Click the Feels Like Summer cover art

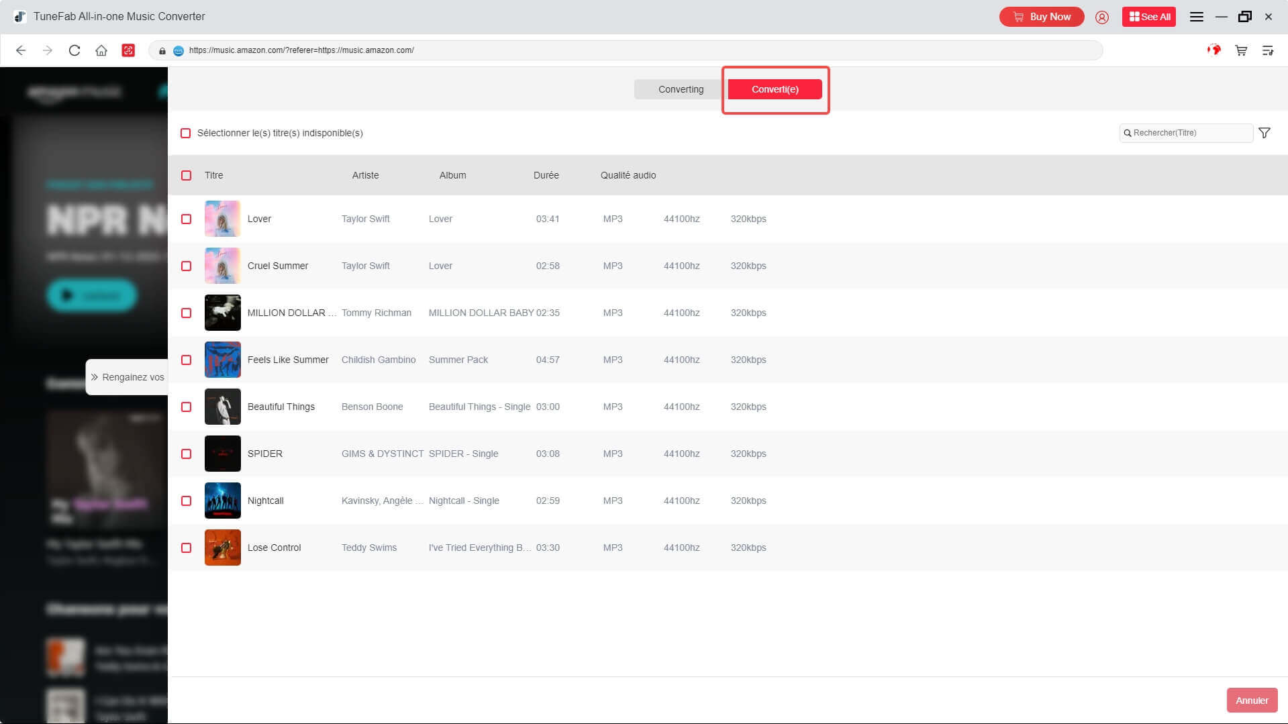click(223, 360)
